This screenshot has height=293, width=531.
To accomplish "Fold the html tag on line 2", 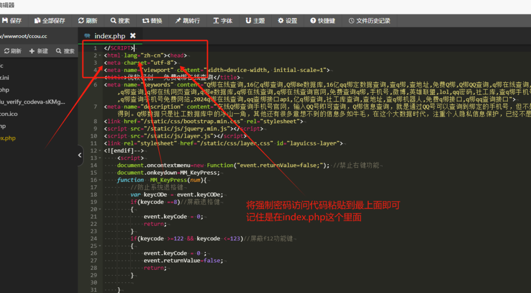I will coord(100,55).
